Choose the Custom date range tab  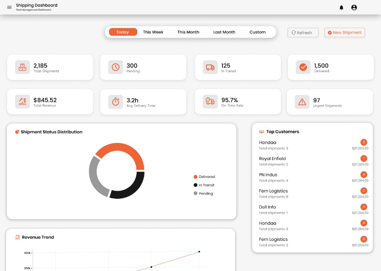(x=257, y=32)
